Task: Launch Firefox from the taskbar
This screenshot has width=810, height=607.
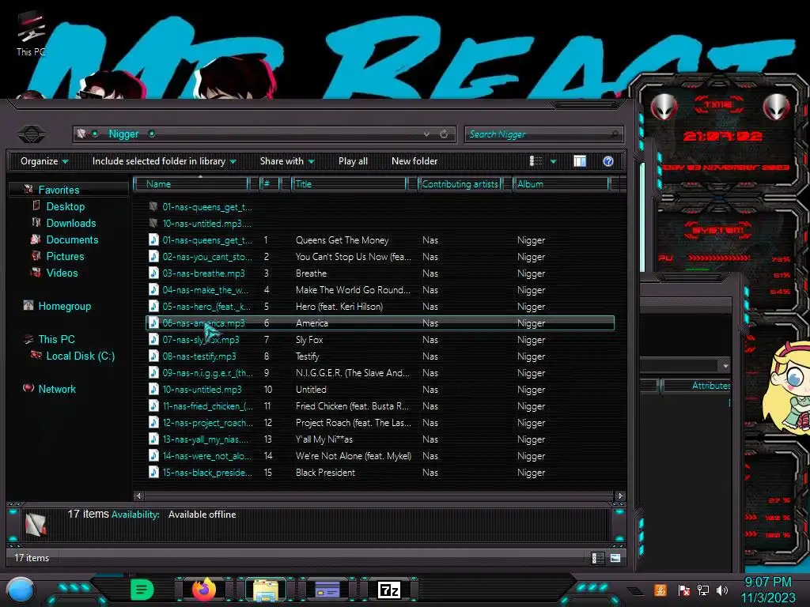Action: pos(204,590)
